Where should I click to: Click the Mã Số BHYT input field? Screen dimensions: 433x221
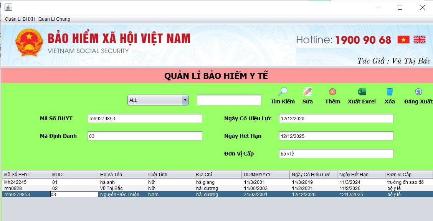point(145,118)
